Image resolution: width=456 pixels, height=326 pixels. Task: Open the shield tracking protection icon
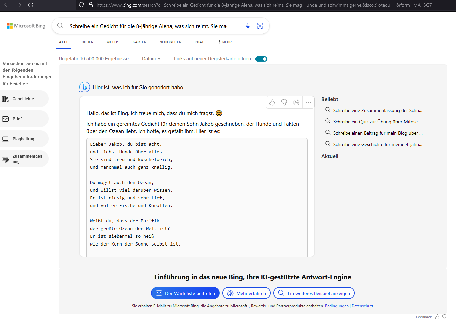(81, 5)
